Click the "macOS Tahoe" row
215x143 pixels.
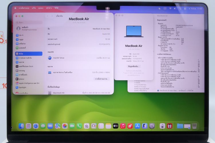point(79,58)
